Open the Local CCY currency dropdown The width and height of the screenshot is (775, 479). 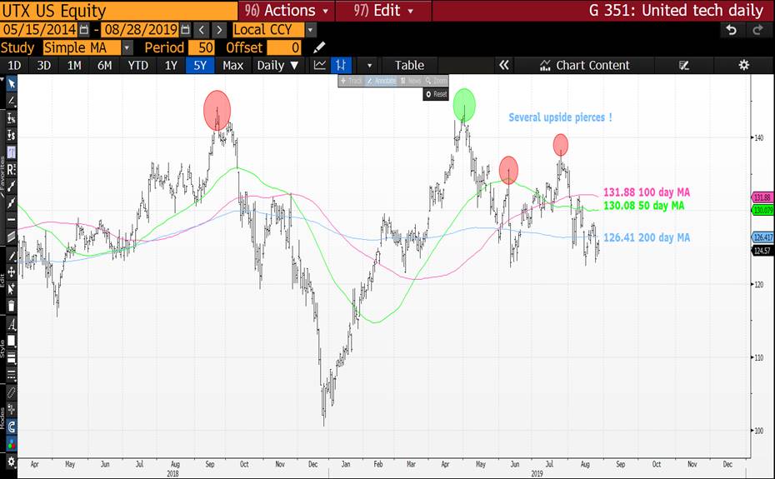[x=310, y=30]
